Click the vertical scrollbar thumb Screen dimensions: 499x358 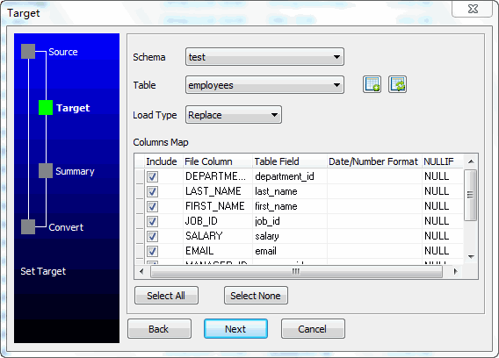[470, 195]
